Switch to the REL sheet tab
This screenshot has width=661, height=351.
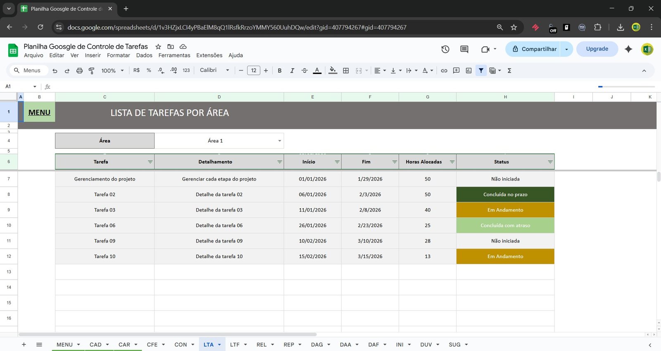click(x=262, y=344)
